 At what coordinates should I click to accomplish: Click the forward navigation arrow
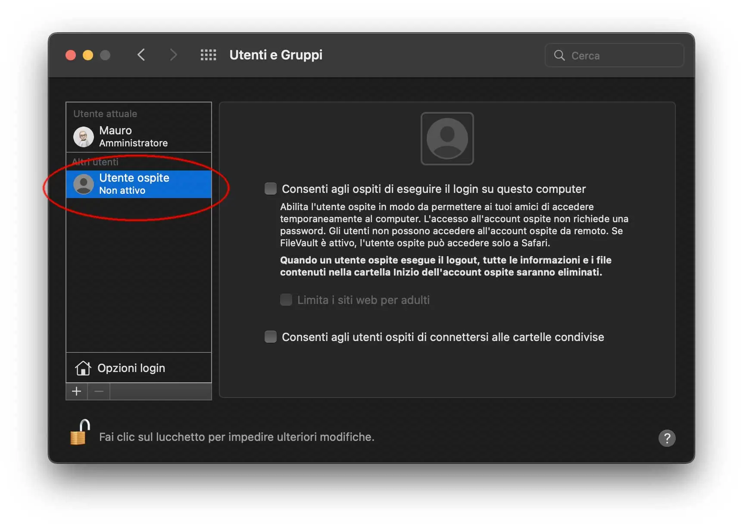[173, 55]
